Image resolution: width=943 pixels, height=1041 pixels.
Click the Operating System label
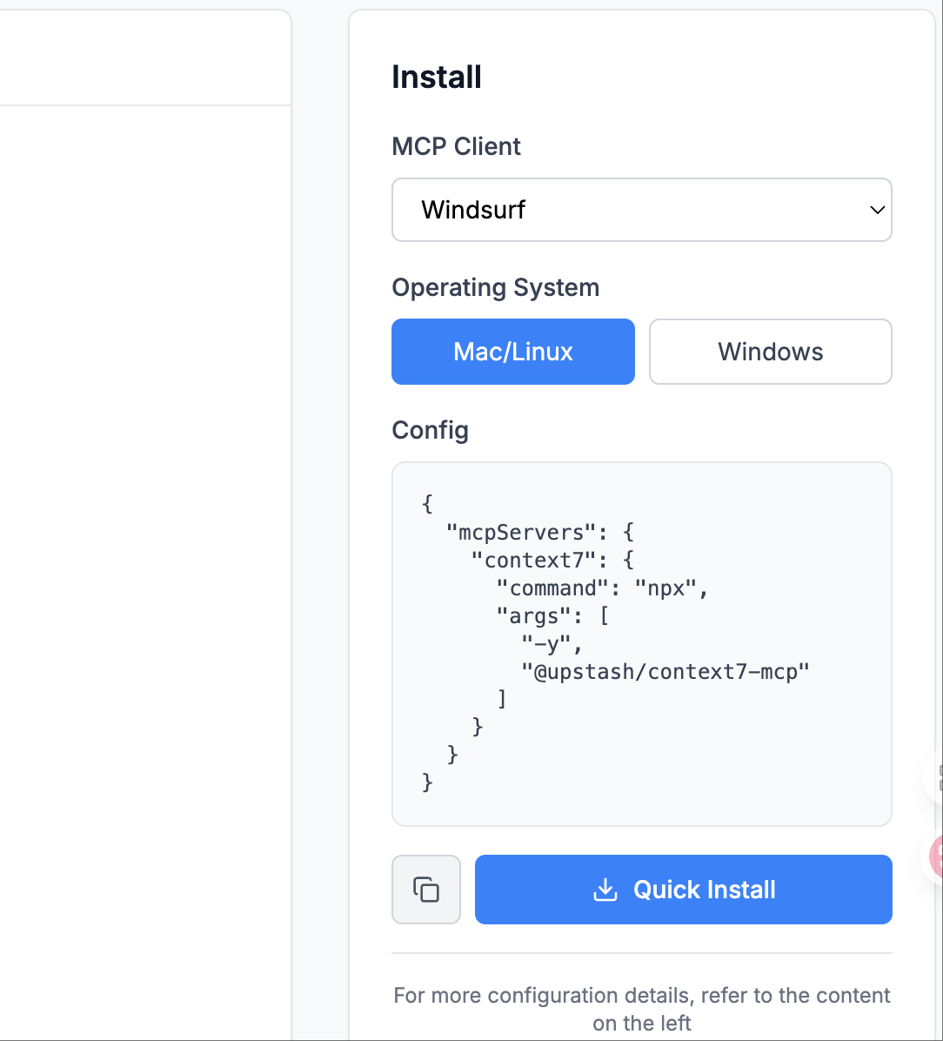pos(495,287)
